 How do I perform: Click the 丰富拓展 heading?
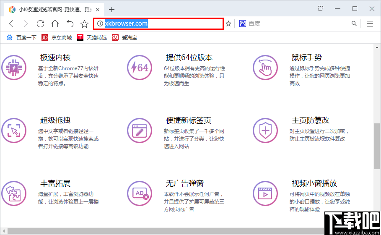55,183
